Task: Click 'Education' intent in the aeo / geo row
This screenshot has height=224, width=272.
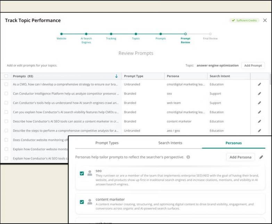Action: pos(217,130)
